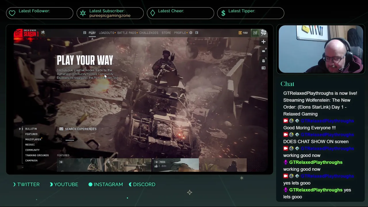Open the last featured thumbnail

(x=223, y=165)
